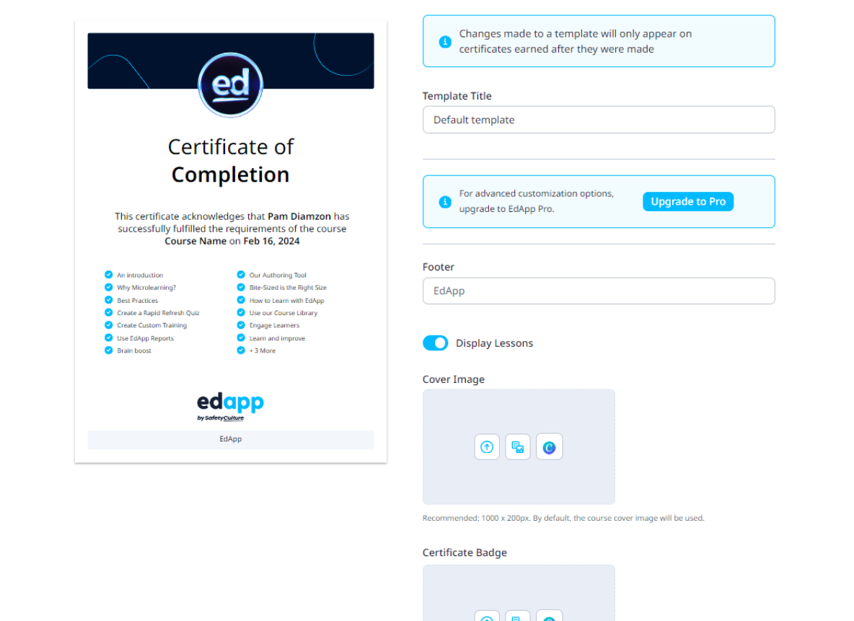Disable the Display Lessons toggle

pos(435,343)
